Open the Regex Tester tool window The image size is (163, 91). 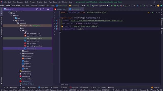tap(43, 87)
